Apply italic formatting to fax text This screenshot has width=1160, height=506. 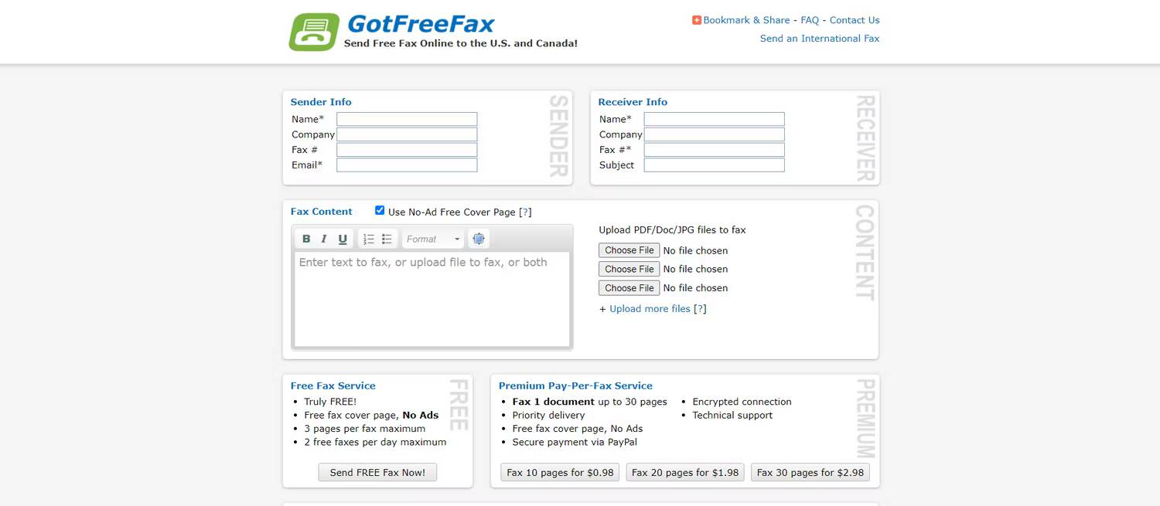[x=324, y=238]
